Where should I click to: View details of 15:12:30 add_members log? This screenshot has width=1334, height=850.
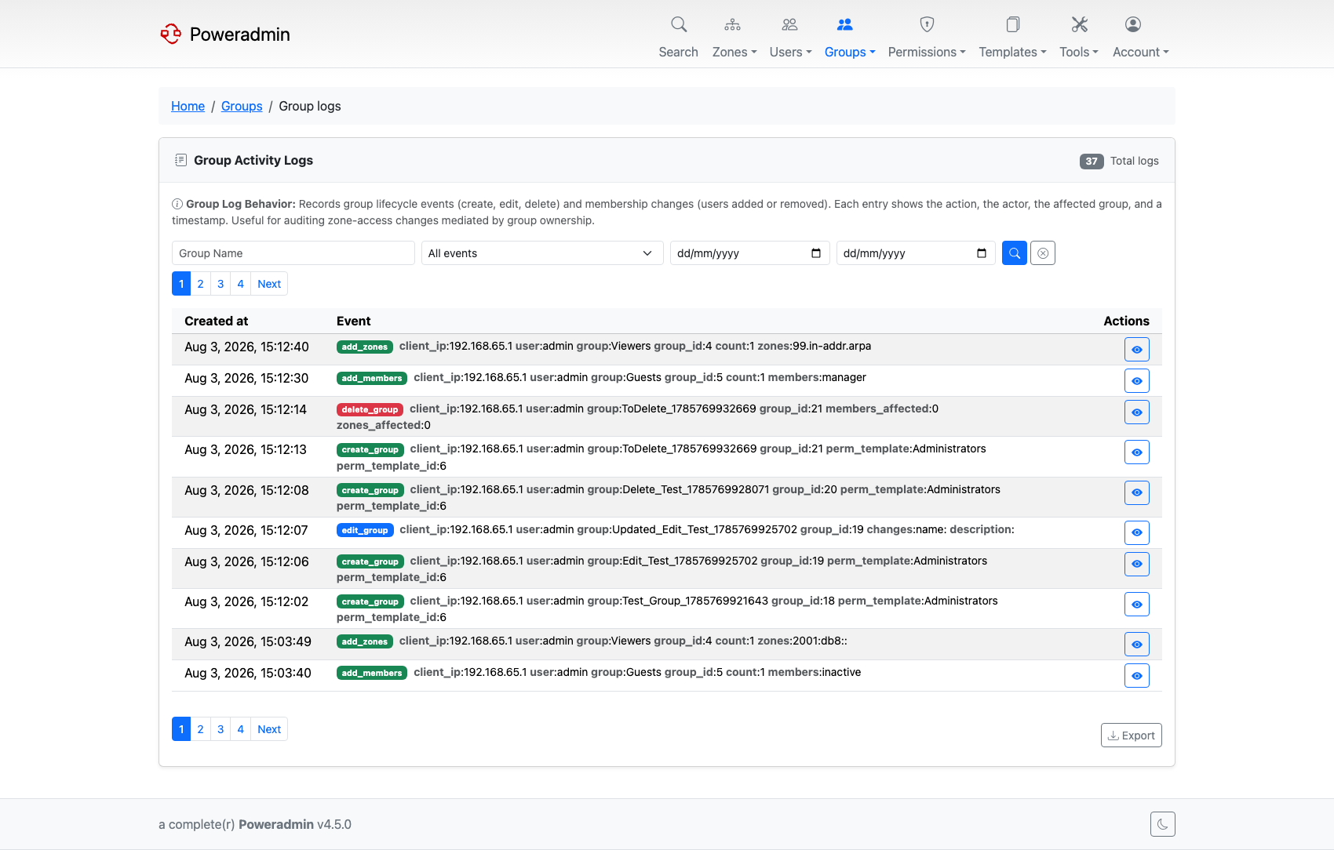click(x=1137, y=380)
